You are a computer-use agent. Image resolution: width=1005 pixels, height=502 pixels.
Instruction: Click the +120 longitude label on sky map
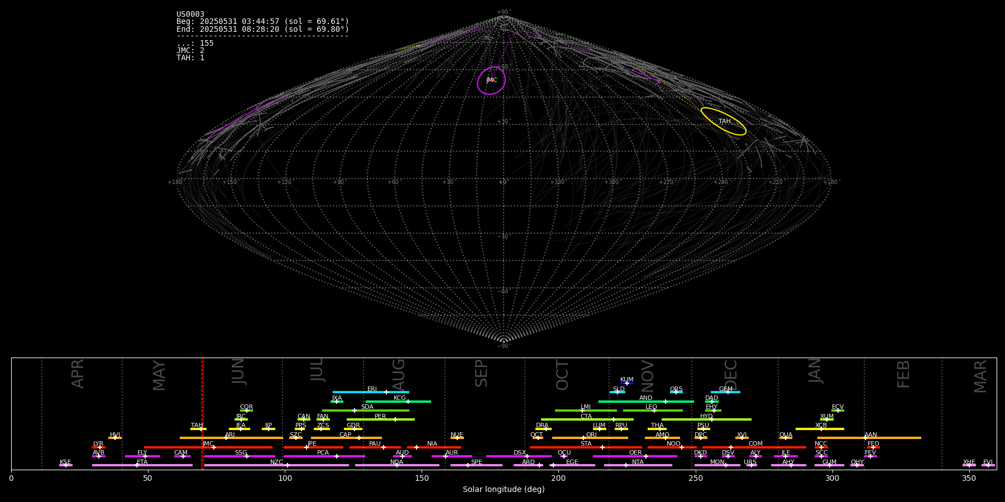coord(284,182)
